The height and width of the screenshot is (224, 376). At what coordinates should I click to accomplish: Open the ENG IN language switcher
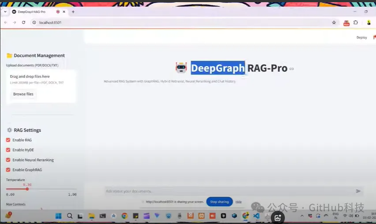[x=335, y=216]
